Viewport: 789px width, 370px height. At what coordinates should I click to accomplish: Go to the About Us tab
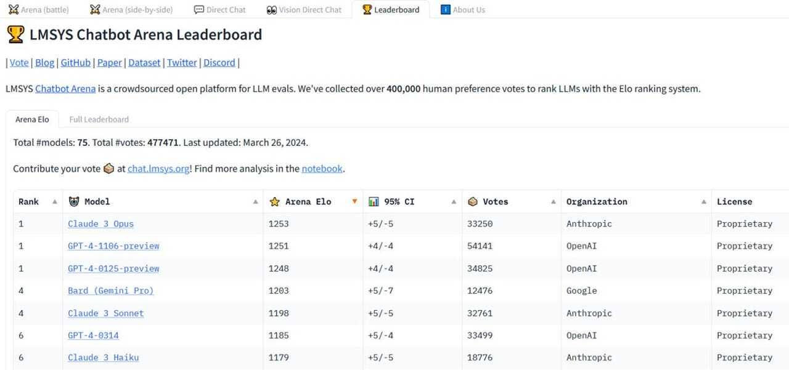462,10
